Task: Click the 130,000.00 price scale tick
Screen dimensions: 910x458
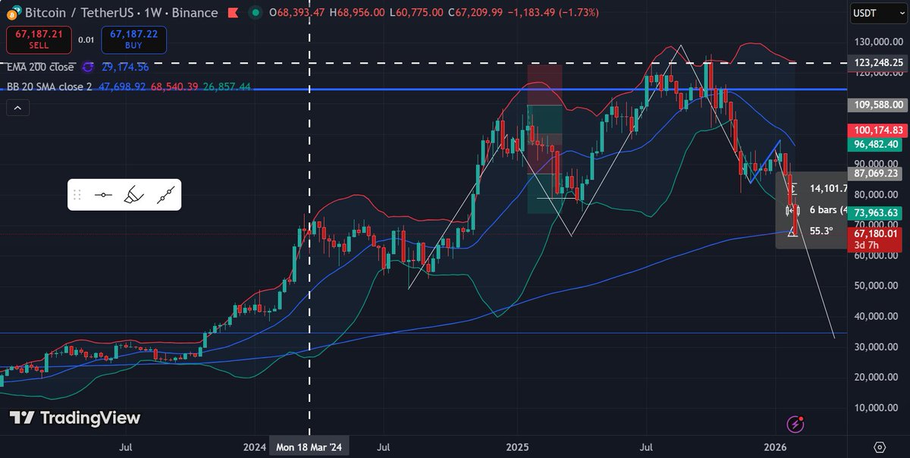Action: tap(880, 42)
